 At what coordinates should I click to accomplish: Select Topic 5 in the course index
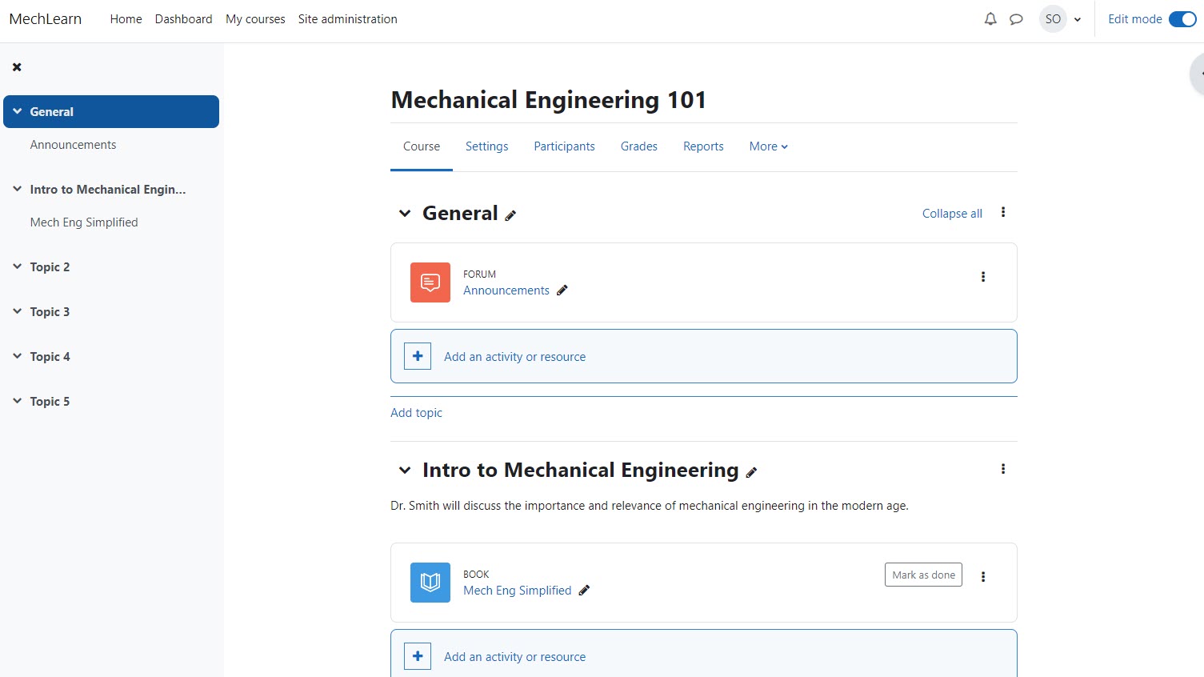coord(50,402)
